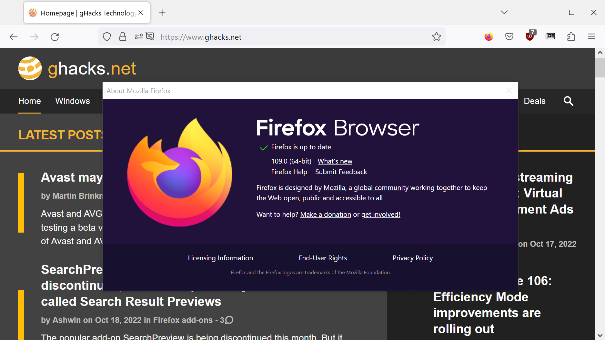The width and height of the screenshot is (605, 340).
Task: Open Licensing Information link
Action: point(220,258)
